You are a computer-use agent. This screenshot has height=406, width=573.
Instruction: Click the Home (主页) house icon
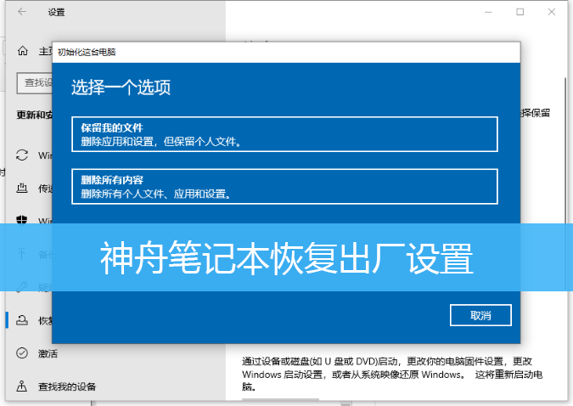22,50
